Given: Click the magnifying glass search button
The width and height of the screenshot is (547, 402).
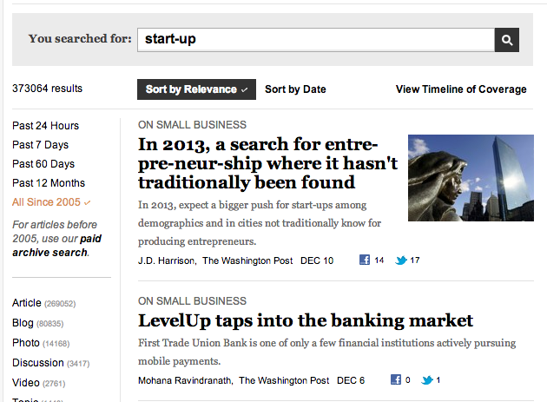Looking at the screenshot, I should [506, 40].
